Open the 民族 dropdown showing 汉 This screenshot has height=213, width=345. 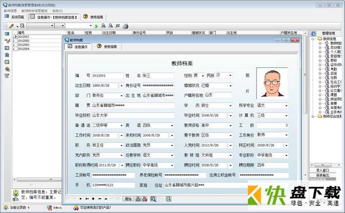(x=230, y=75)
